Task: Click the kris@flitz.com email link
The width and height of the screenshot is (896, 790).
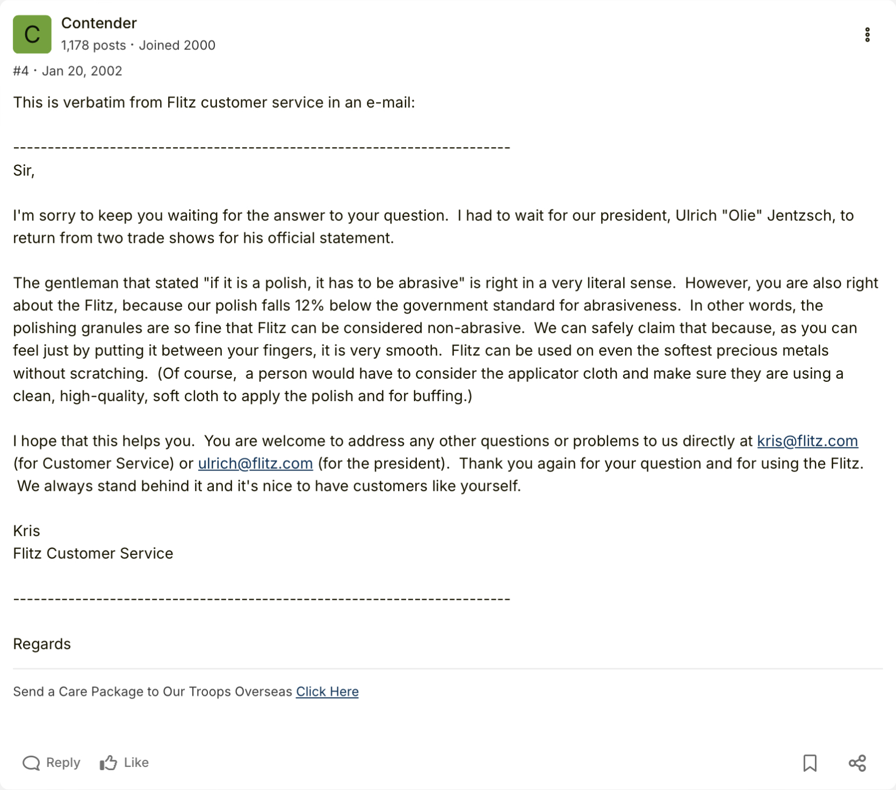Action: [x=807, y=441]
